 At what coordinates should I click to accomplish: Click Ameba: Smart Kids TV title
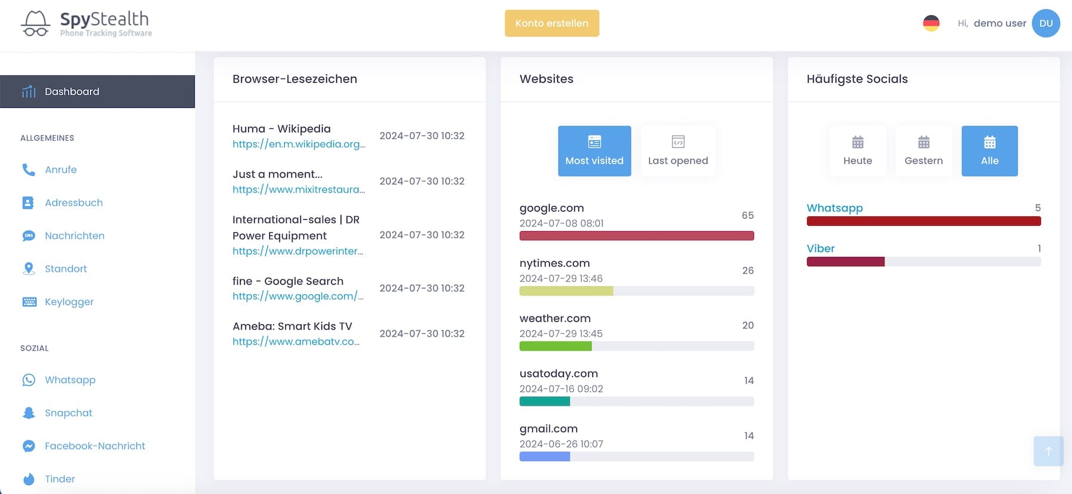coord(292,327)
